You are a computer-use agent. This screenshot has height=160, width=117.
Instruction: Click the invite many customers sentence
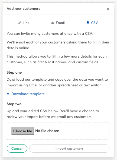point(50,34)
